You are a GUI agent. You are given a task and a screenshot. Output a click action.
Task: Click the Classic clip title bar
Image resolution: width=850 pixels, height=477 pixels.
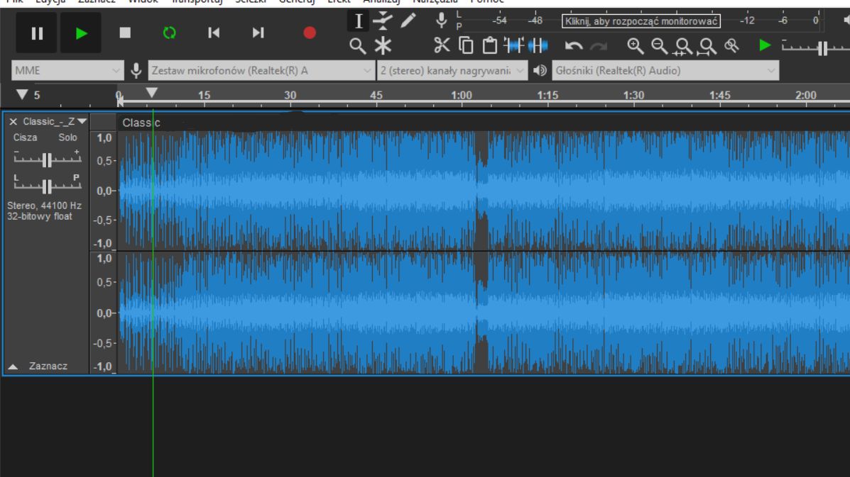point(484,123)
